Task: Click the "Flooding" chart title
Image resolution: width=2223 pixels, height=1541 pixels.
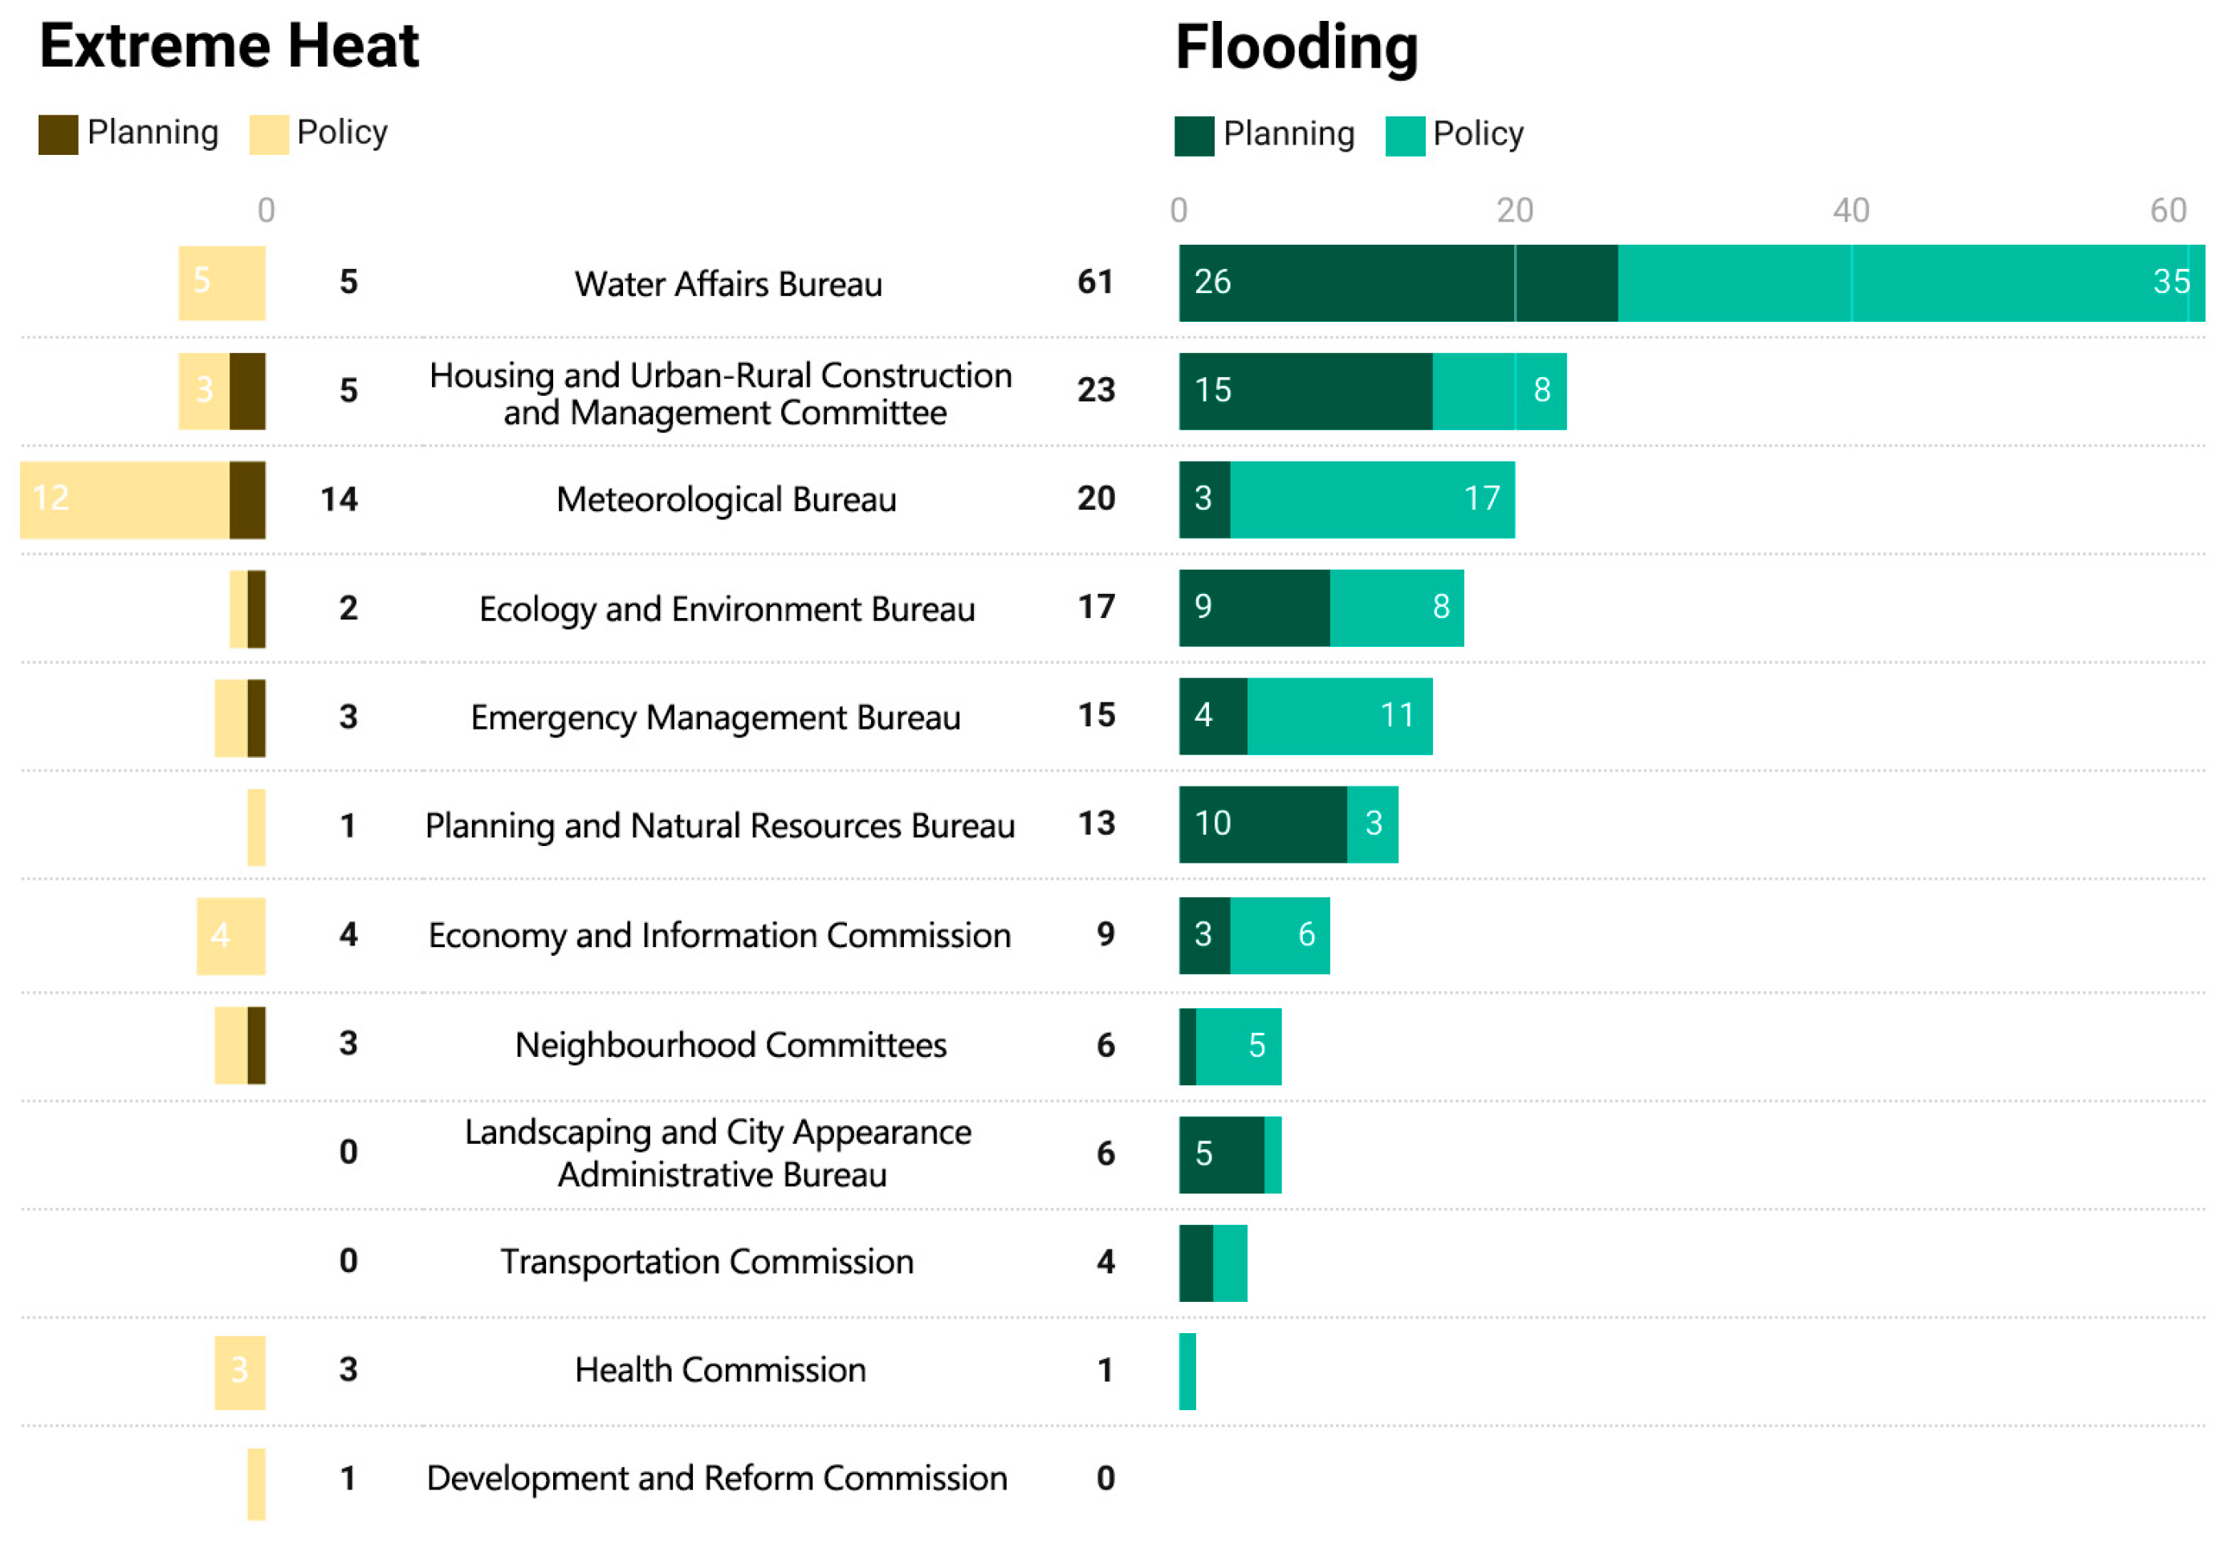Action: (1296, 47)
